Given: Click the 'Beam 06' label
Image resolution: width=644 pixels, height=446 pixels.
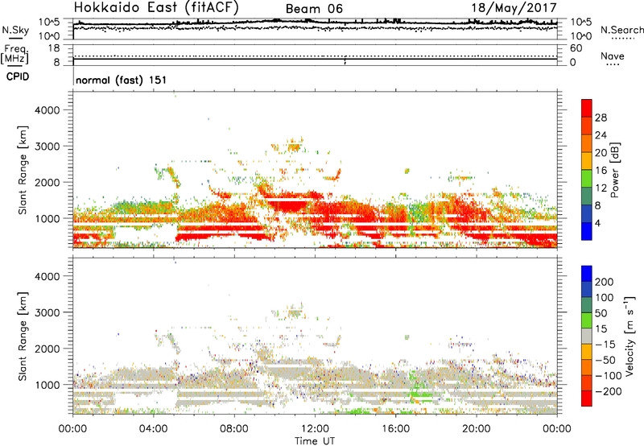Looking at the screenshot, I should (x=314, y=9).
